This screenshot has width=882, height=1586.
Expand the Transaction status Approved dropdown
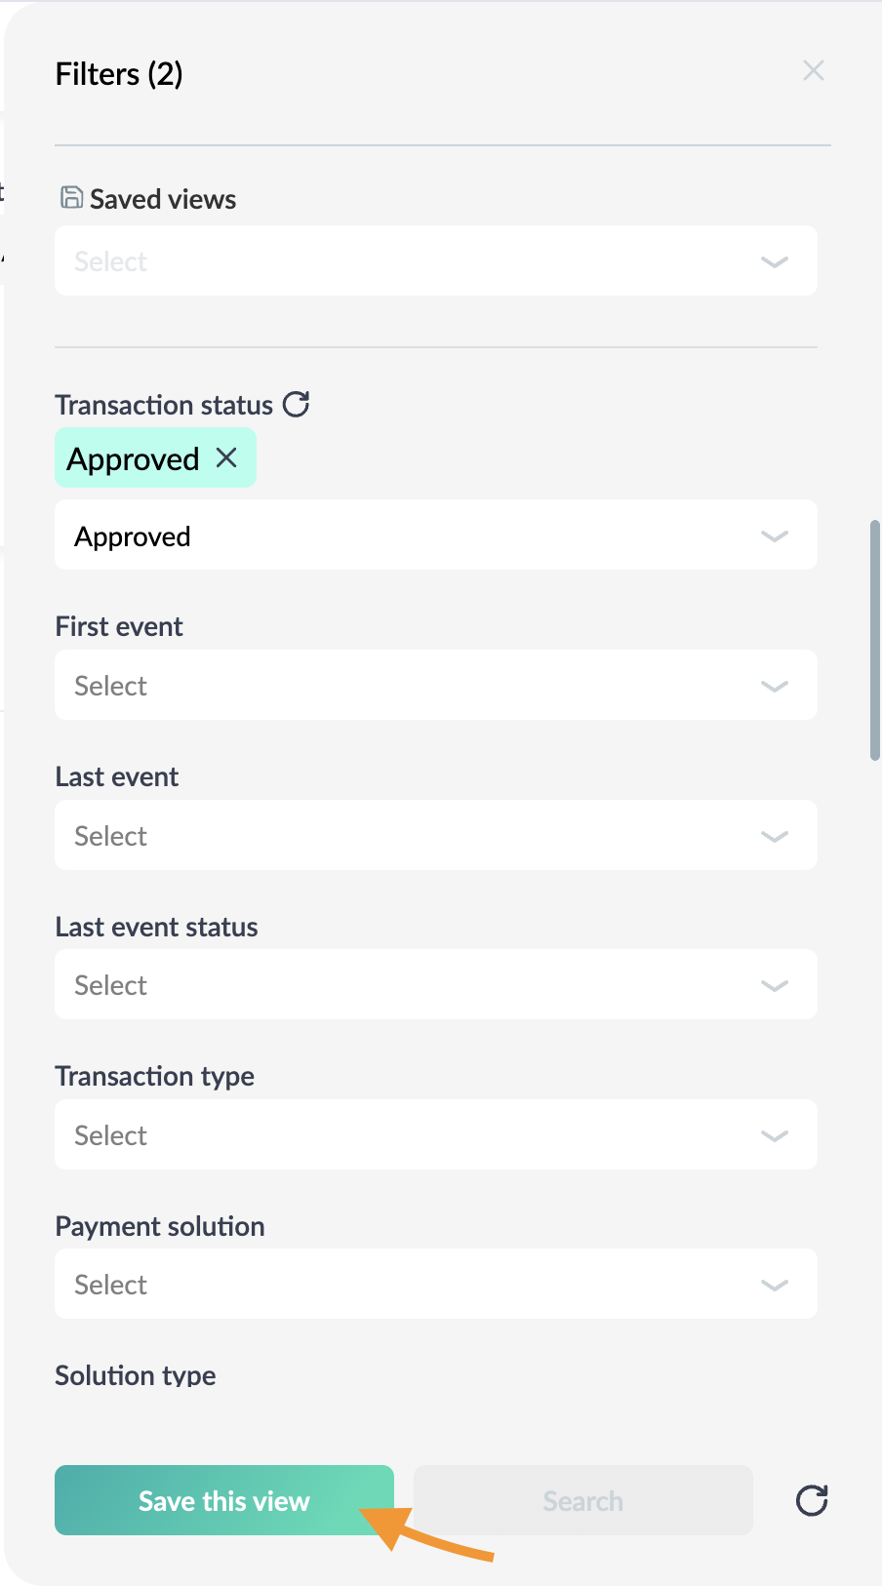click(436, 535)
